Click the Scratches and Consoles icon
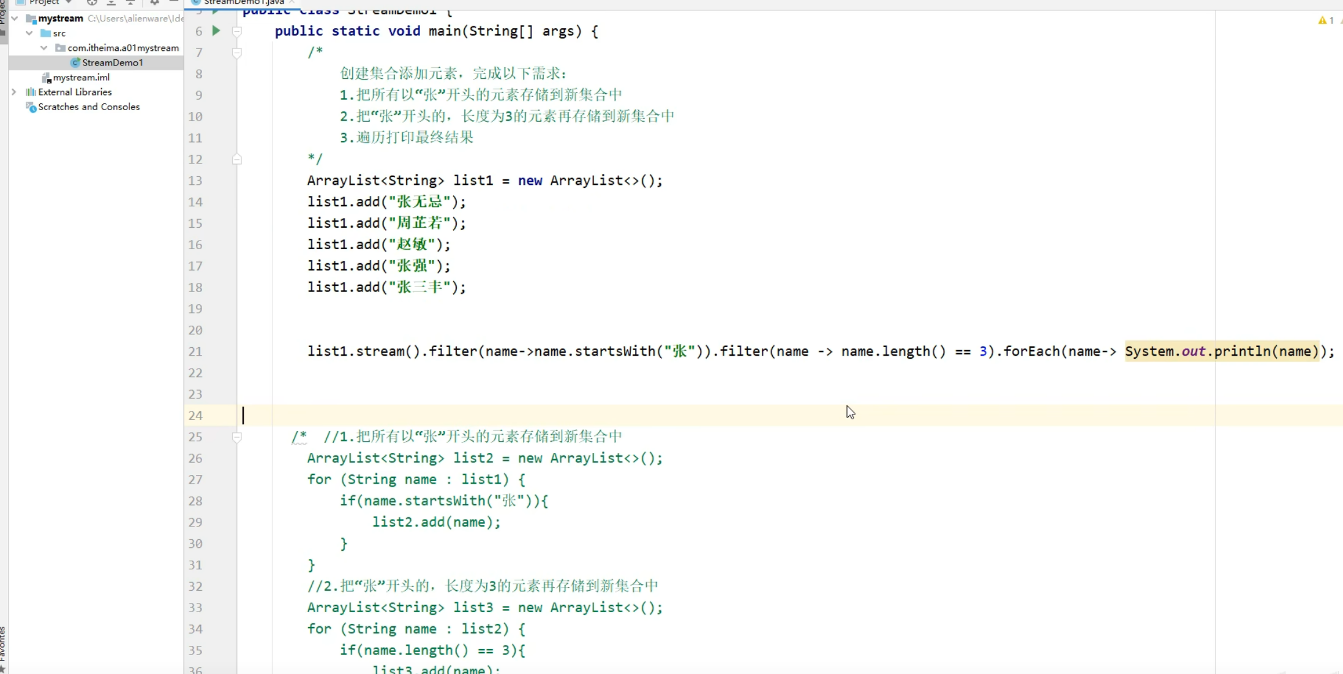 [30, 107]
